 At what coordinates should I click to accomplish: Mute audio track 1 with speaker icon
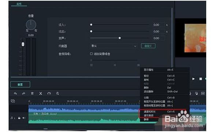click(x=24, y=118)
